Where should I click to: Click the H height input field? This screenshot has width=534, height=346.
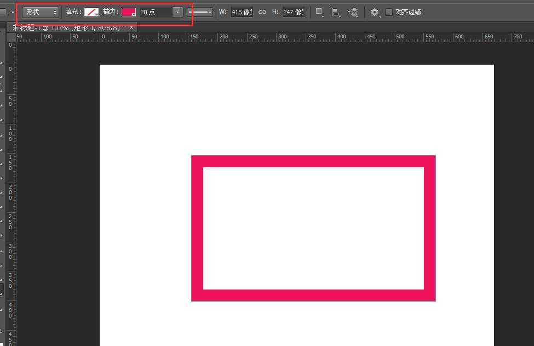pyautogui.click(x=293, y=12)
